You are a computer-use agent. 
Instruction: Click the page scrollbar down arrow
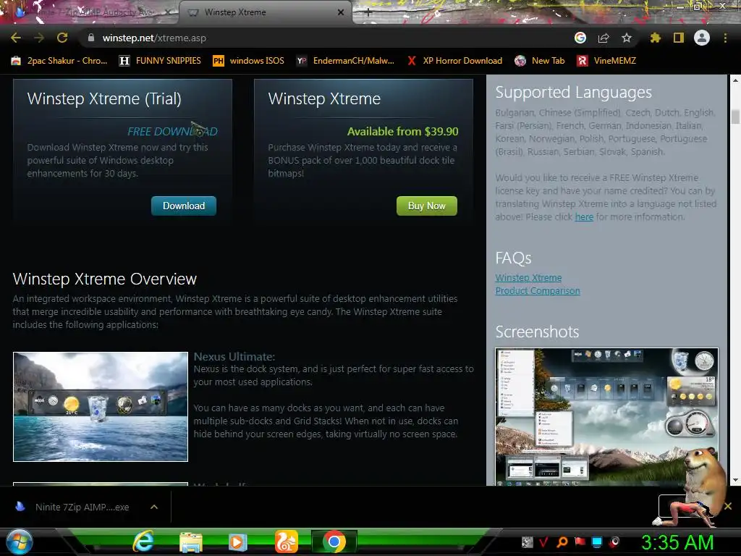735,480
